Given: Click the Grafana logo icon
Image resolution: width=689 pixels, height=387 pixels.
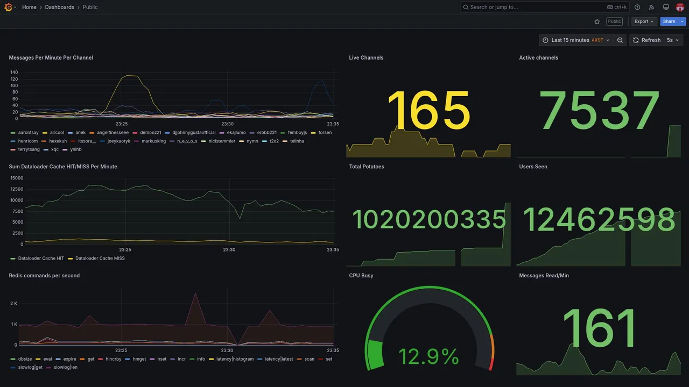Looking at the screenshot, I should 8,7.
